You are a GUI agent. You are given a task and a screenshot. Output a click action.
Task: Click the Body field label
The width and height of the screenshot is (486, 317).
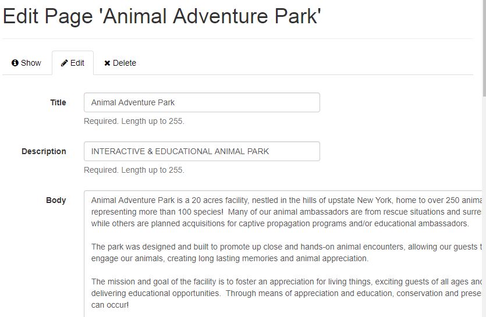pyautogui.click(x=56, y=200)
